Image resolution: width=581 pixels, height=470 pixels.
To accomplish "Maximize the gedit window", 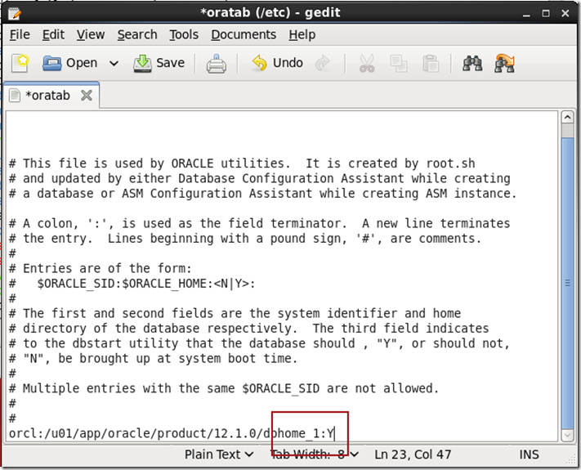I will point(546,14).
